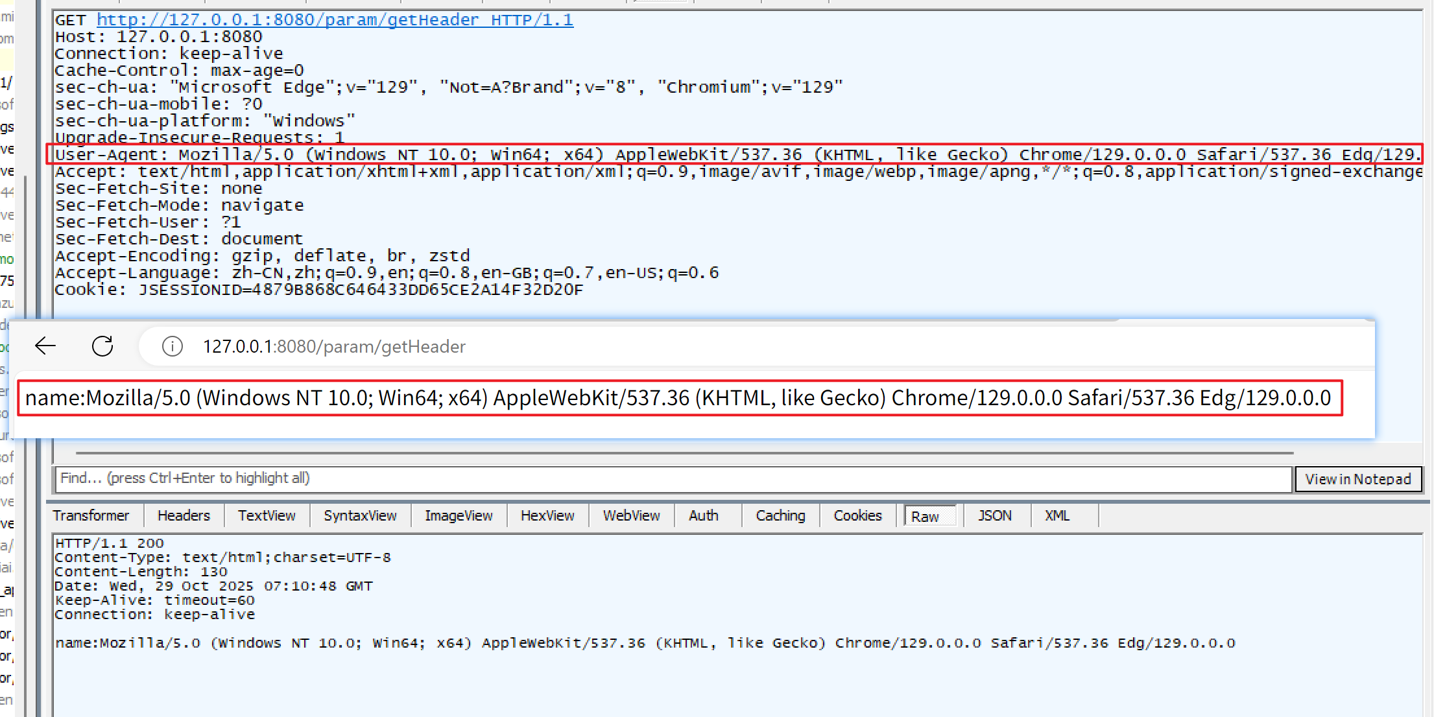Open the XML tab

click(1057, 515)
